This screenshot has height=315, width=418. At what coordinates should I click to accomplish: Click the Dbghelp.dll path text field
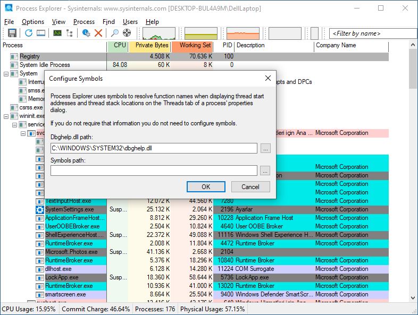pos(154,148)
